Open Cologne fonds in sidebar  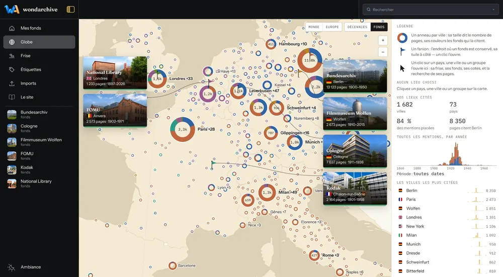39,128
